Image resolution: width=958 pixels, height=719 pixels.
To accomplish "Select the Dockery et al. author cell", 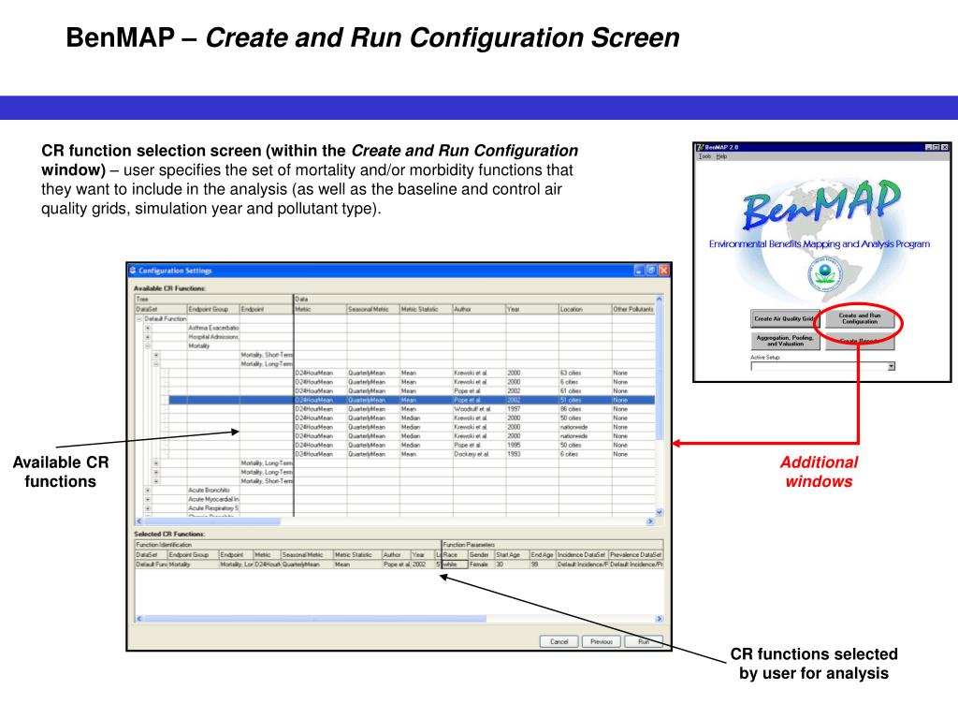I will click(478, 454).
